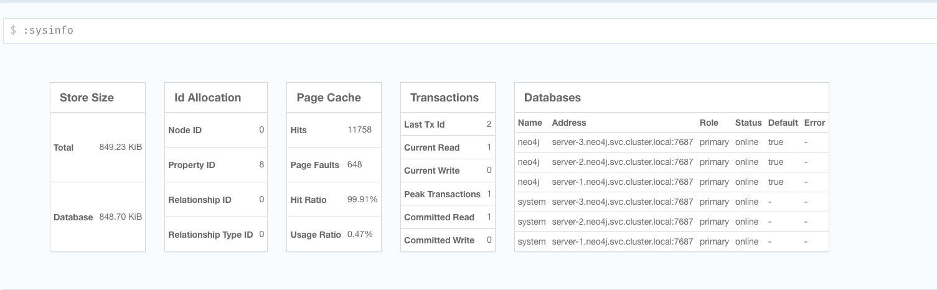
Task: Select the Hit Ratio value 99.91%
Action: (362, 200)
